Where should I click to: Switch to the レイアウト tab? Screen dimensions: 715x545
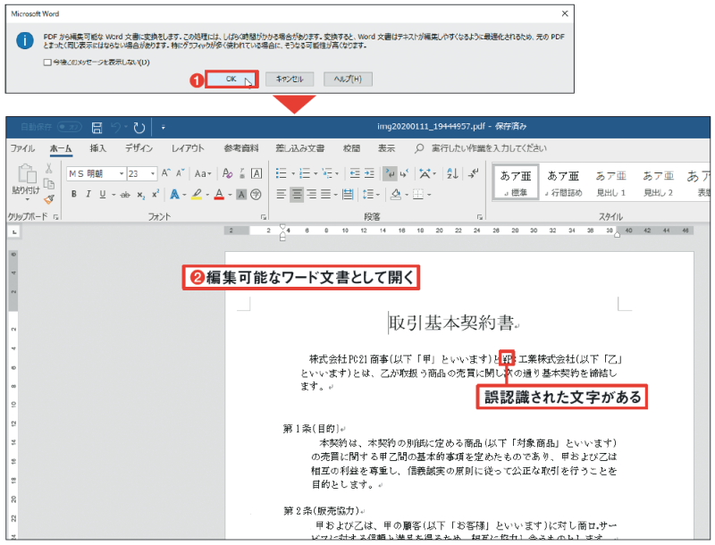pyautogui.click(x=188, y=148)
